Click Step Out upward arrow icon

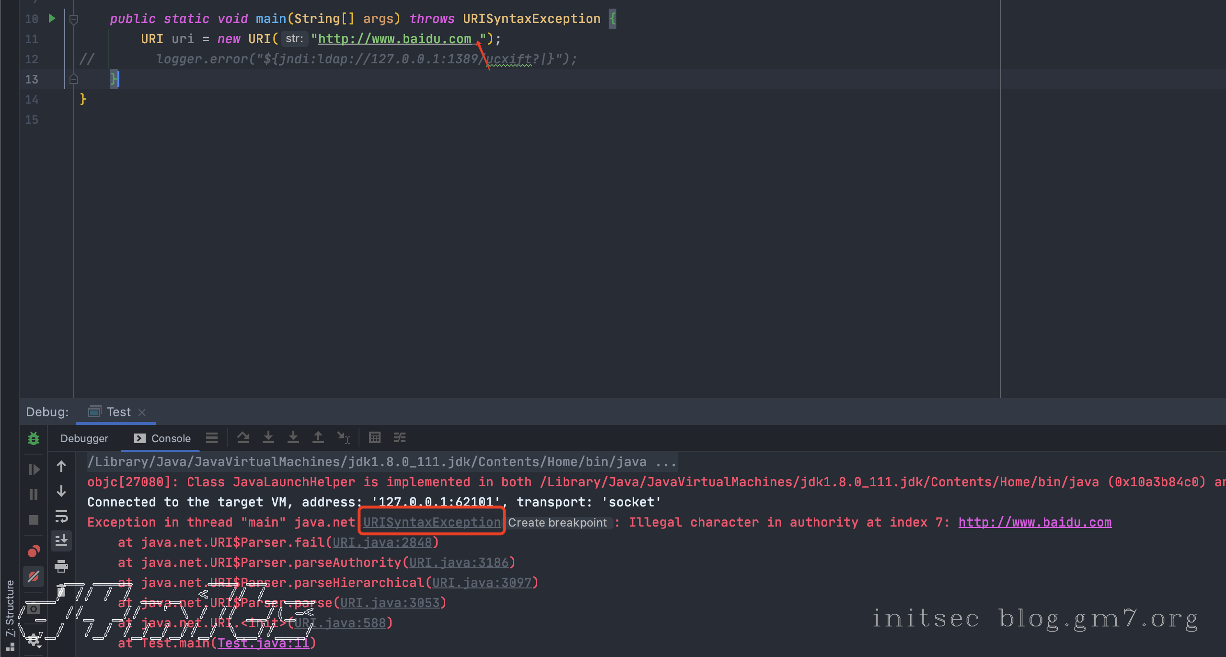point(318,437)
